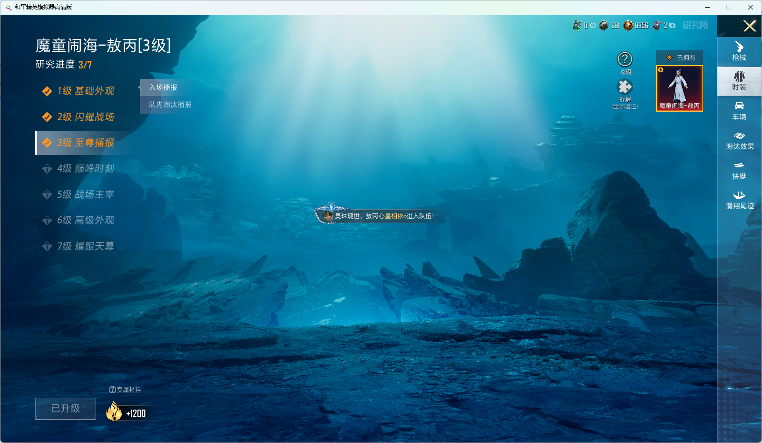Switch to 入场播报 preview tab
The image size is (762, 443).
(x=163, y=87)
